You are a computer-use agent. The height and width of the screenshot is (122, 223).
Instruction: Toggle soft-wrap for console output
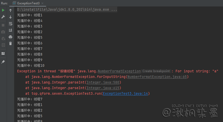click(x=10, y=24)
